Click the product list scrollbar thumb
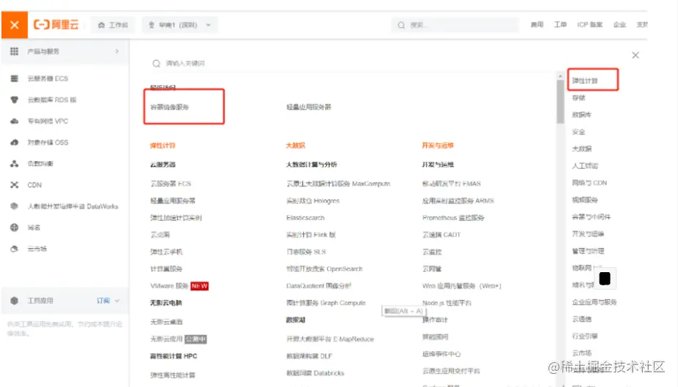This screenshot has height=387, width=678. (x=560, y=102)
